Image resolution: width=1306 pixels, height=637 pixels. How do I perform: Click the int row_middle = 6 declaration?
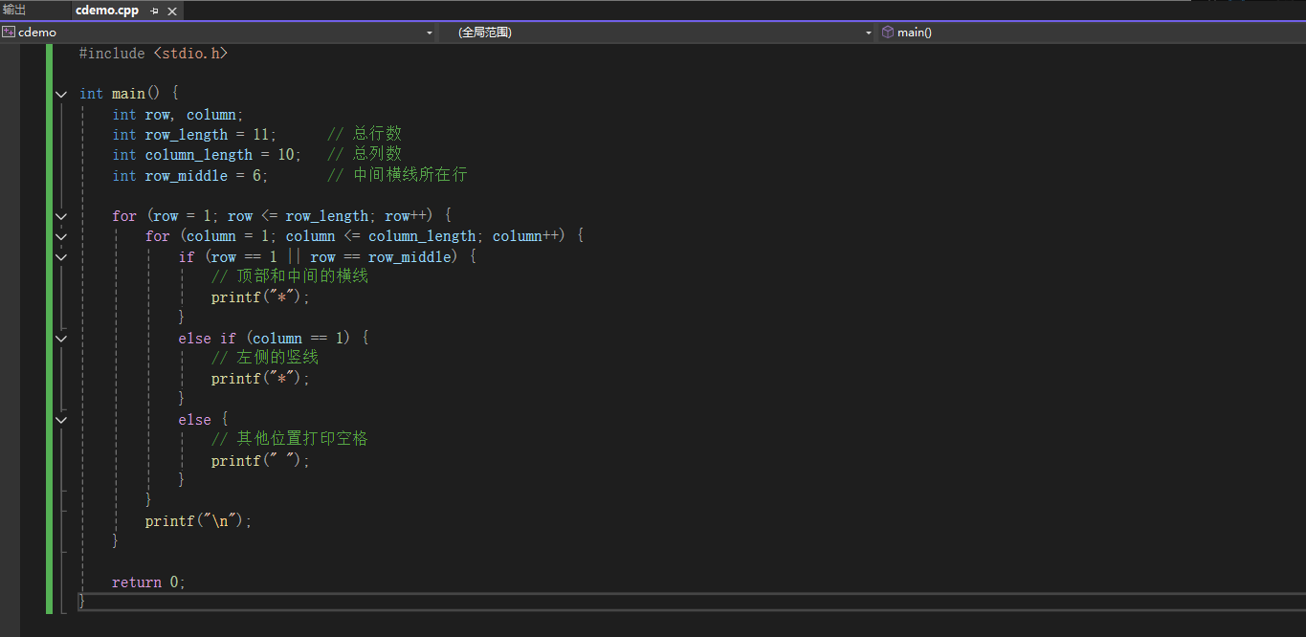point(190,176)
